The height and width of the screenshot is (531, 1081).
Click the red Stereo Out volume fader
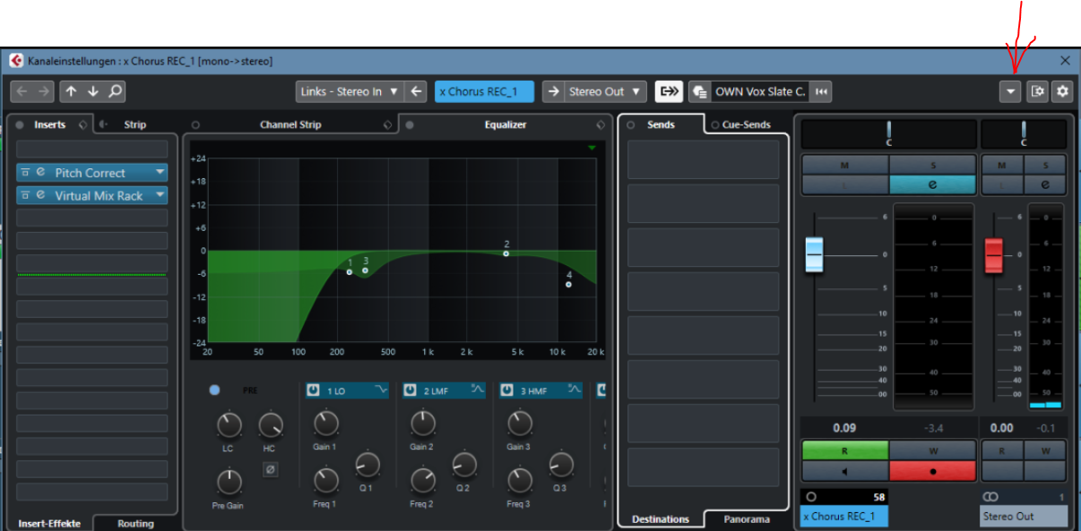(995, 255)
